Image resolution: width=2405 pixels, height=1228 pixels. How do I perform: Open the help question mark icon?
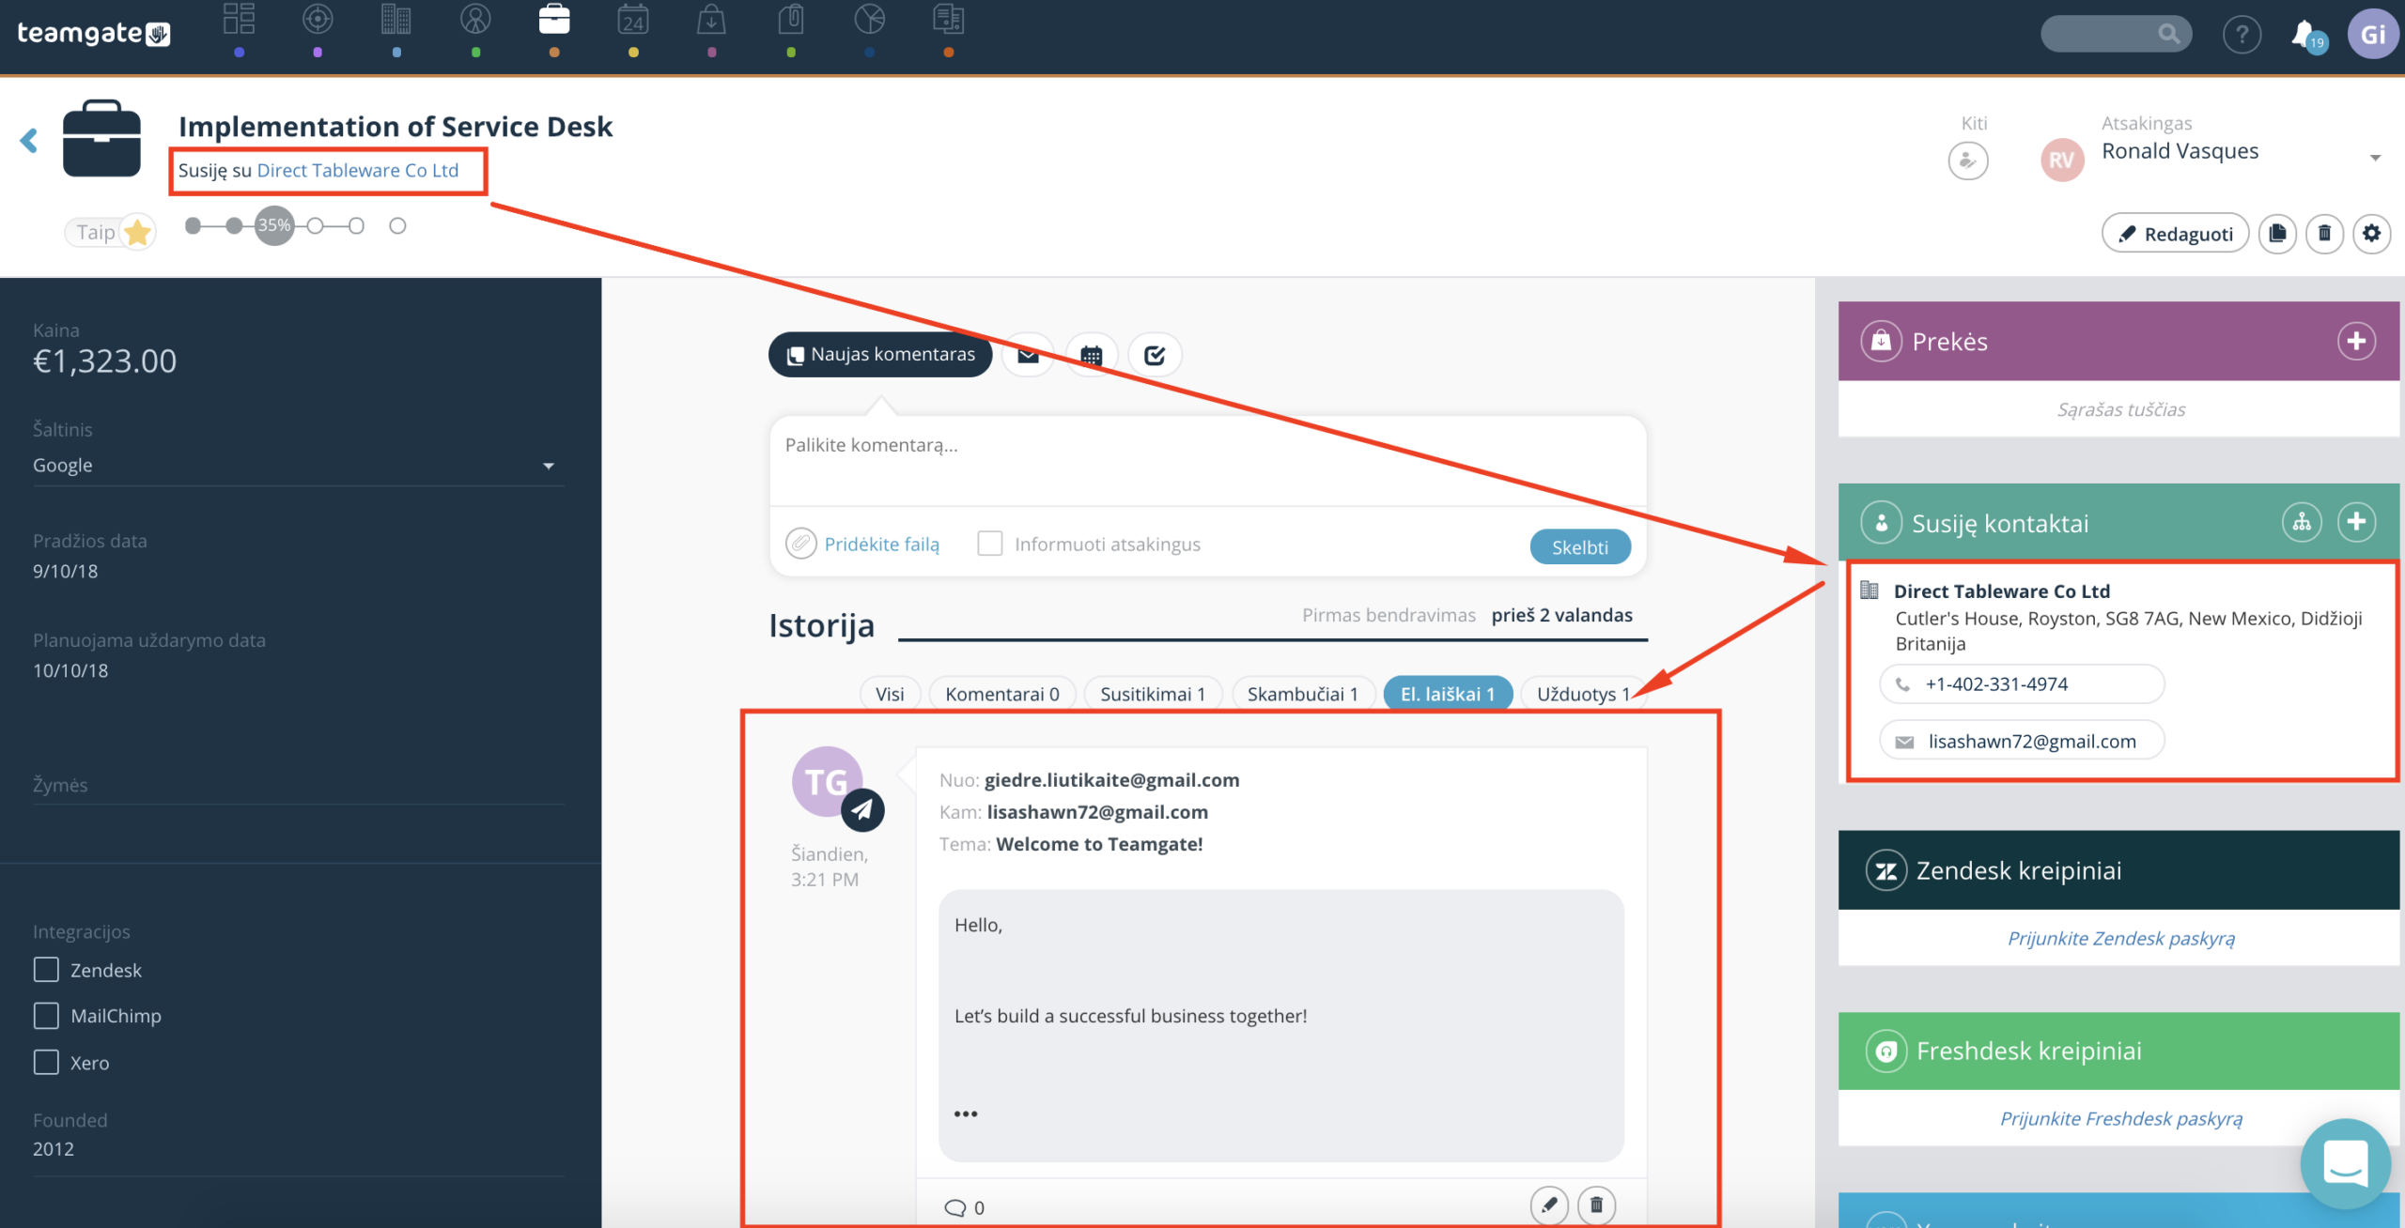(2242, 35)
